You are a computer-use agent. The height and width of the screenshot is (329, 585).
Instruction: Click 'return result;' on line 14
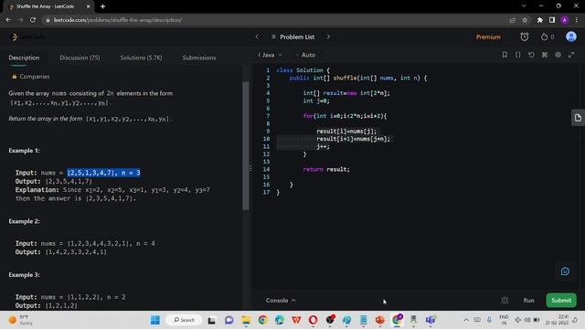tap(326, 169)
